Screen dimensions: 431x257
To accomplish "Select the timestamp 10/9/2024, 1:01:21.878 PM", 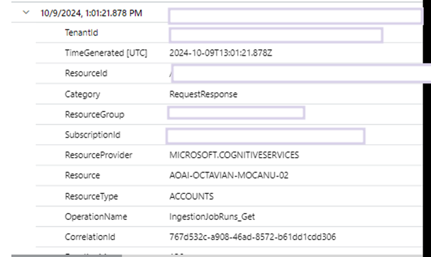I will point(91,13).
